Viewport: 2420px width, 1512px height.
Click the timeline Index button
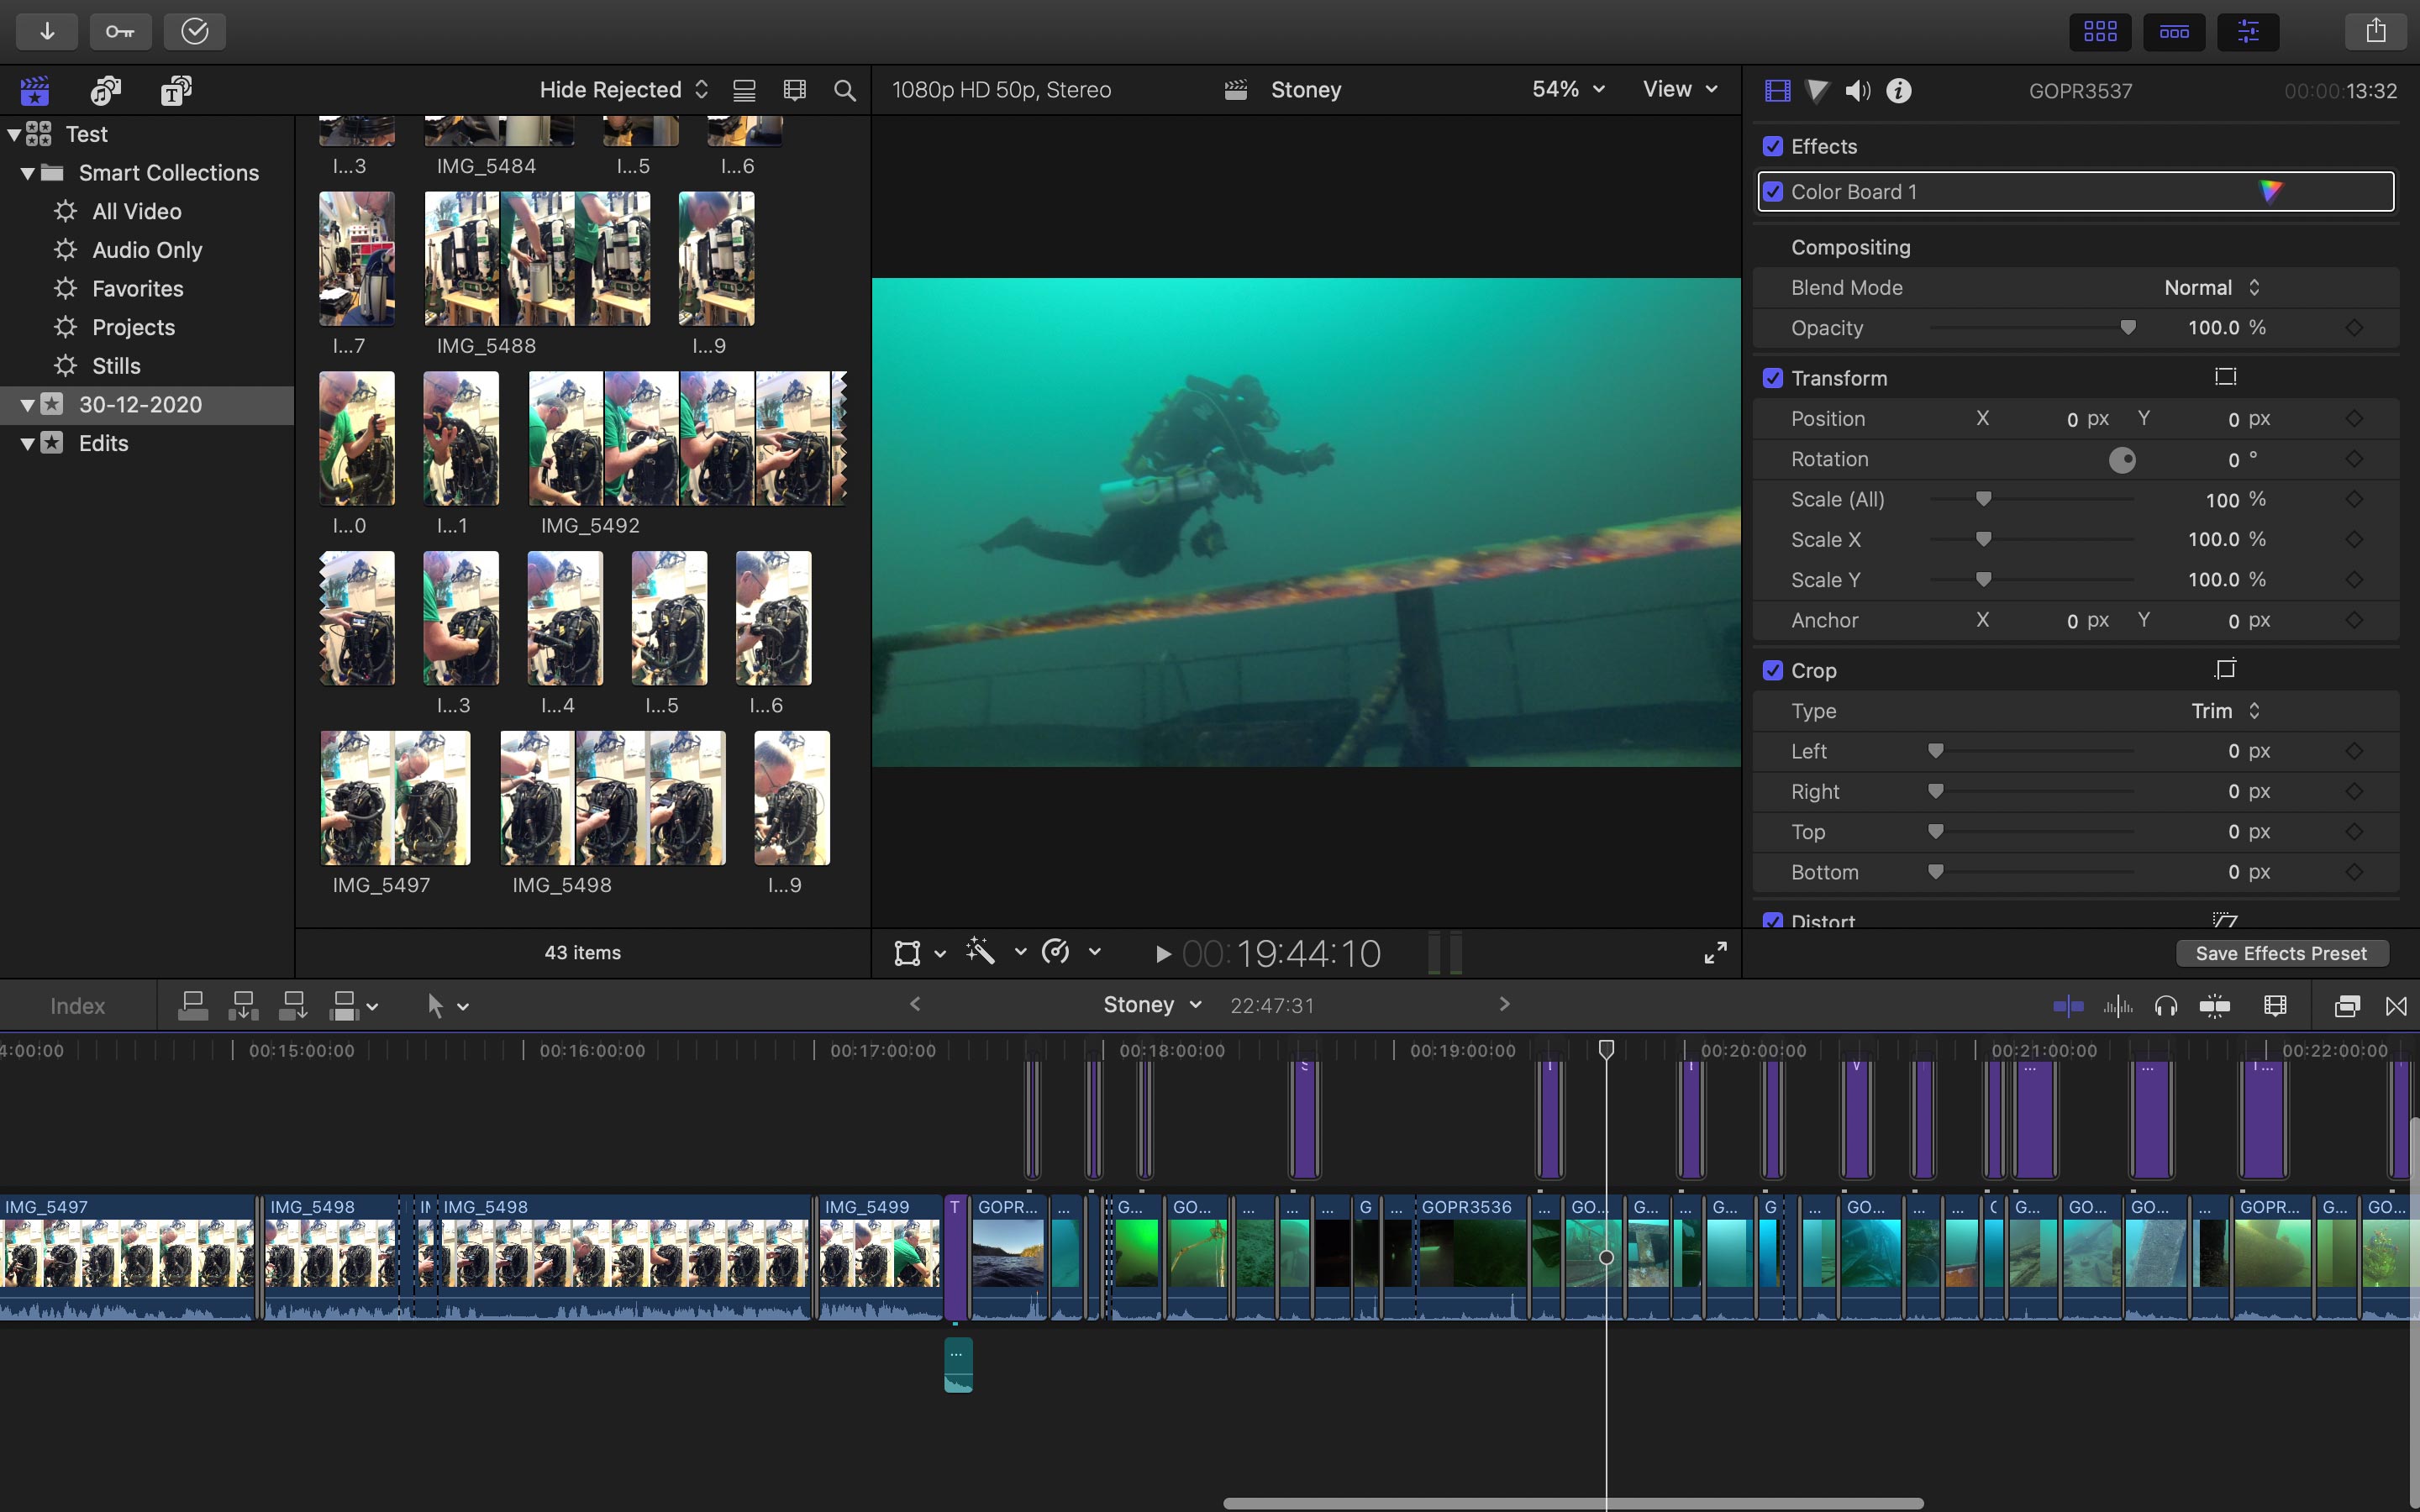tap(78, 1006)
